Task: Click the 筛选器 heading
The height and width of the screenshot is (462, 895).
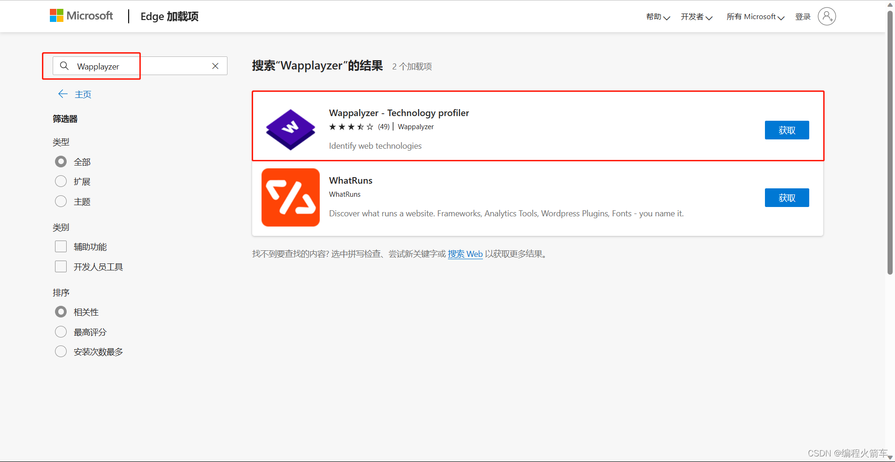Action: (65, 119)
